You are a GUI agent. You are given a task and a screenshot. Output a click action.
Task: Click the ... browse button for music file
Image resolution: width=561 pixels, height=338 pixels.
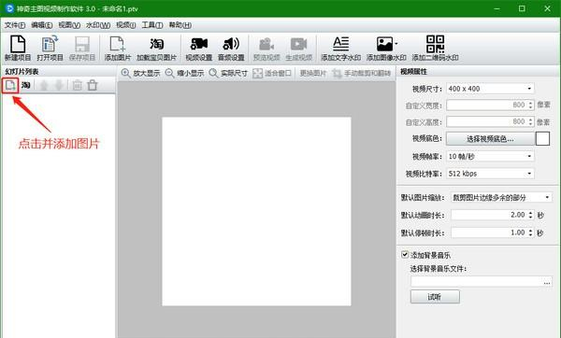click(547, 282)
